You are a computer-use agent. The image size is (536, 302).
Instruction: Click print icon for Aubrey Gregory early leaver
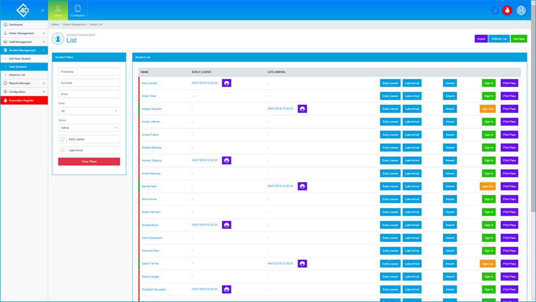(x=227, y=160)
